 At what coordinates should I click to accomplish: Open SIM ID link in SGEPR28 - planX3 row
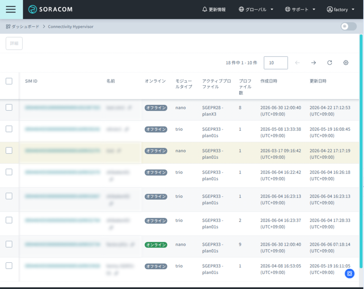coord(63,107)
